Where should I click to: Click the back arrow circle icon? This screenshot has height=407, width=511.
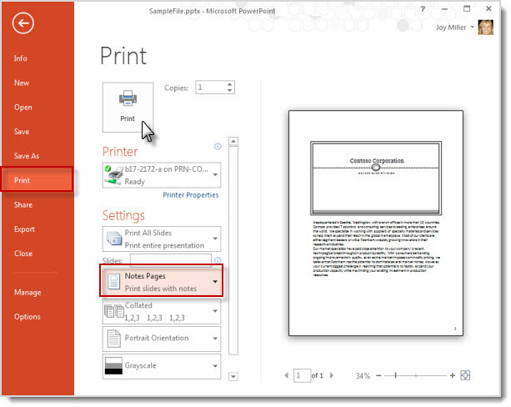23,23
